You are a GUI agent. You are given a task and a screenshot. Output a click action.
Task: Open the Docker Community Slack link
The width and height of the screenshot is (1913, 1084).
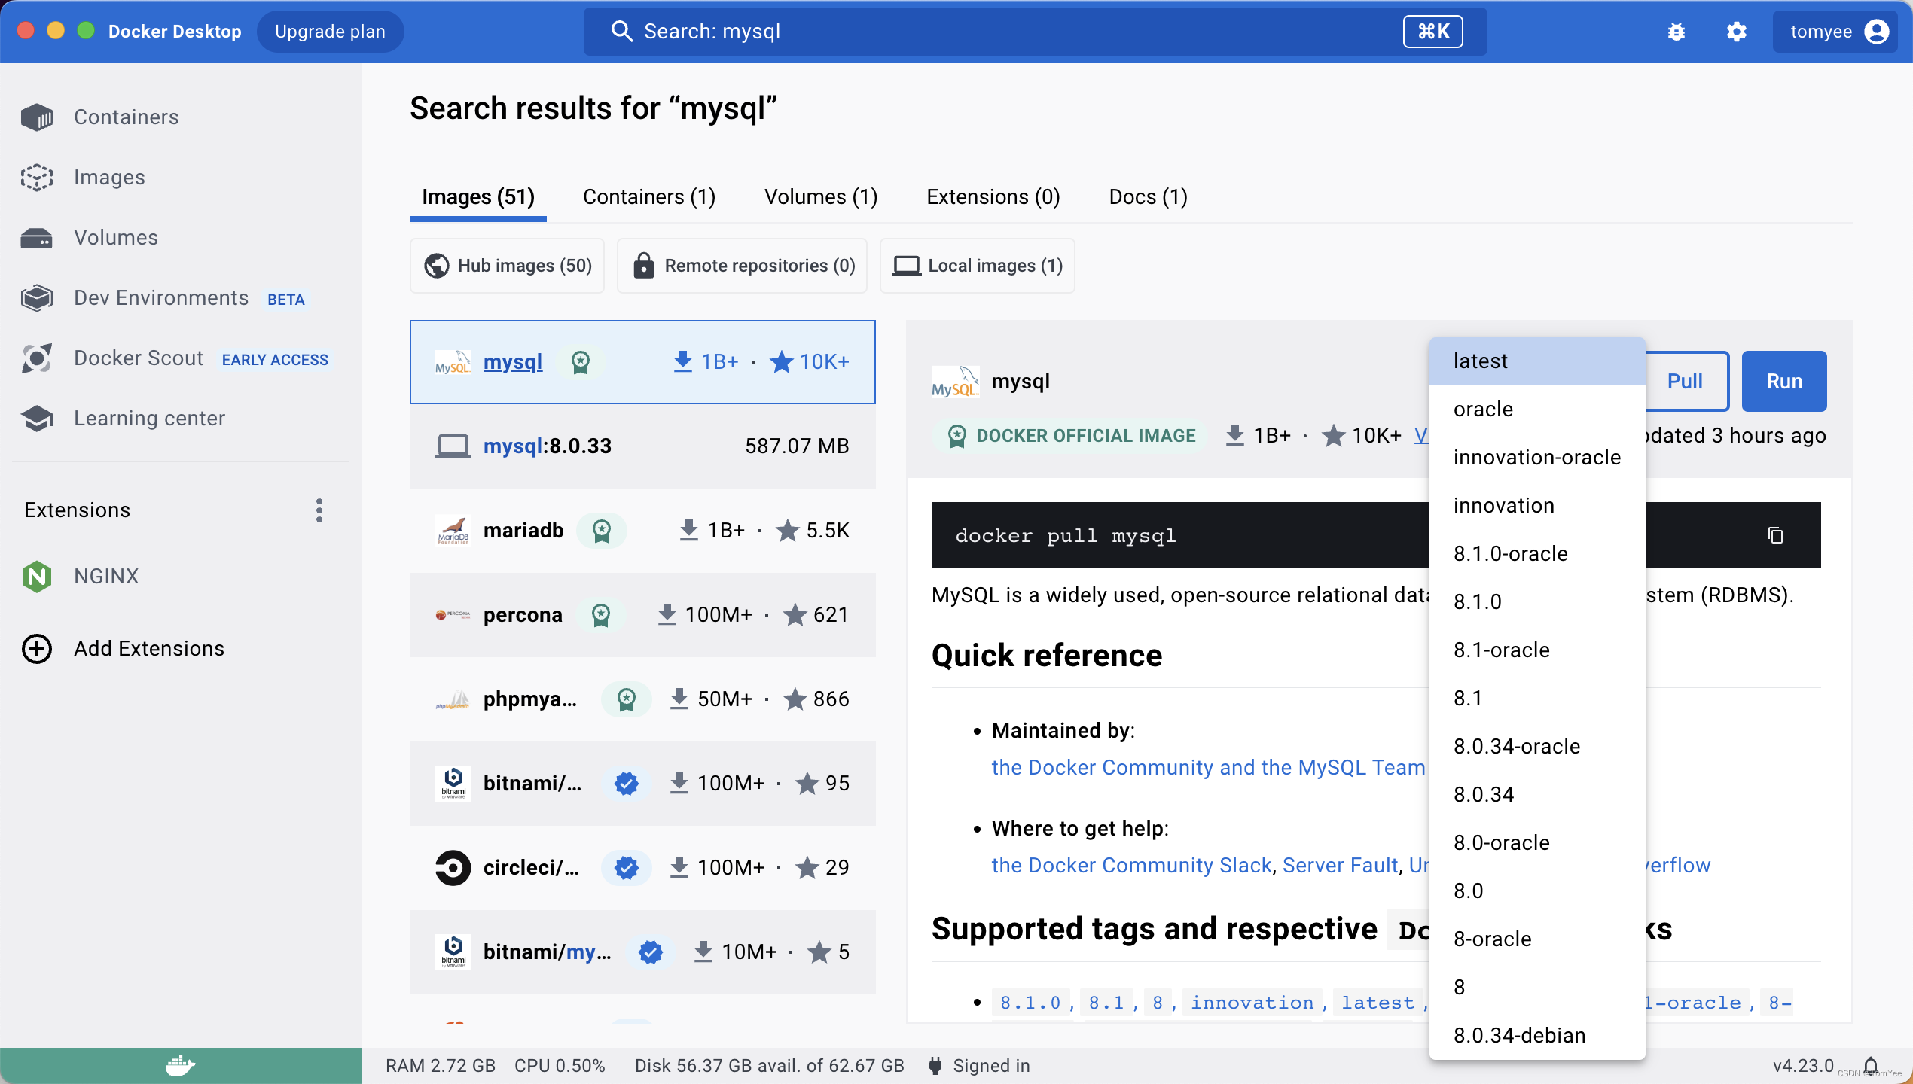pos(1132,865)
